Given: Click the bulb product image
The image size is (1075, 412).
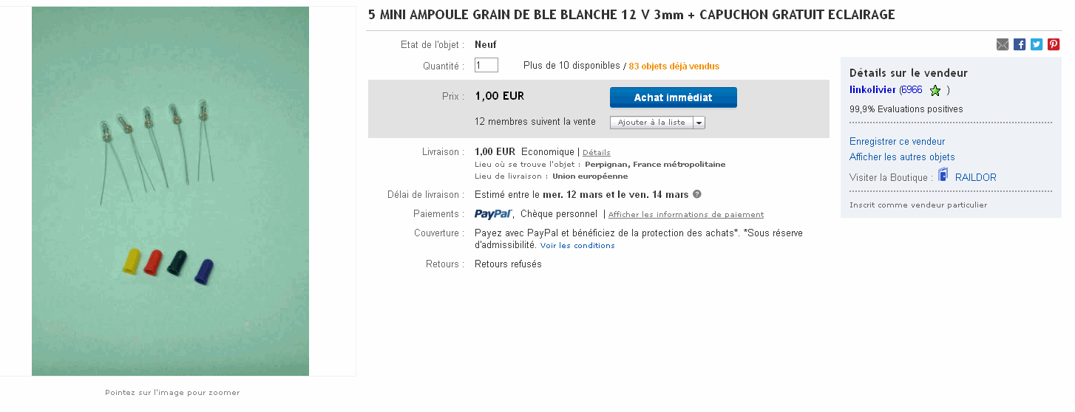Looking at the screenshot, I should (x=170, y=190).
